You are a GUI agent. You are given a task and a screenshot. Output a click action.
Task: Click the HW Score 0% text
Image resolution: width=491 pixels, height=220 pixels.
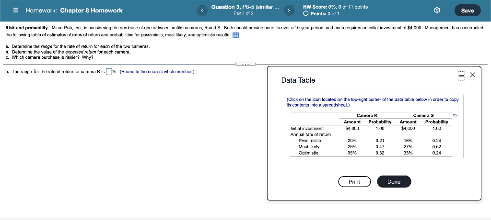tap(335, 7)
